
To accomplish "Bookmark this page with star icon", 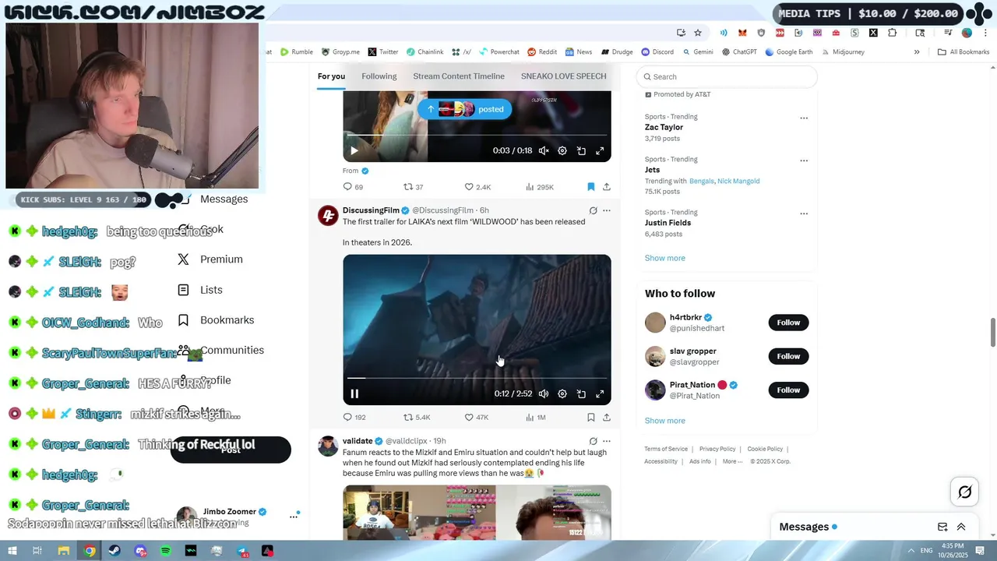I will [x=698, y=33].
